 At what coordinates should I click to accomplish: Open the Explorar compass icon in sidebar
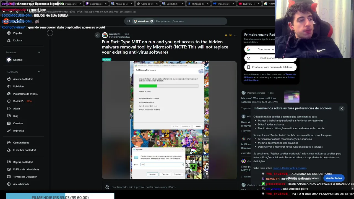pyautogui.click(x=9, y=40)
